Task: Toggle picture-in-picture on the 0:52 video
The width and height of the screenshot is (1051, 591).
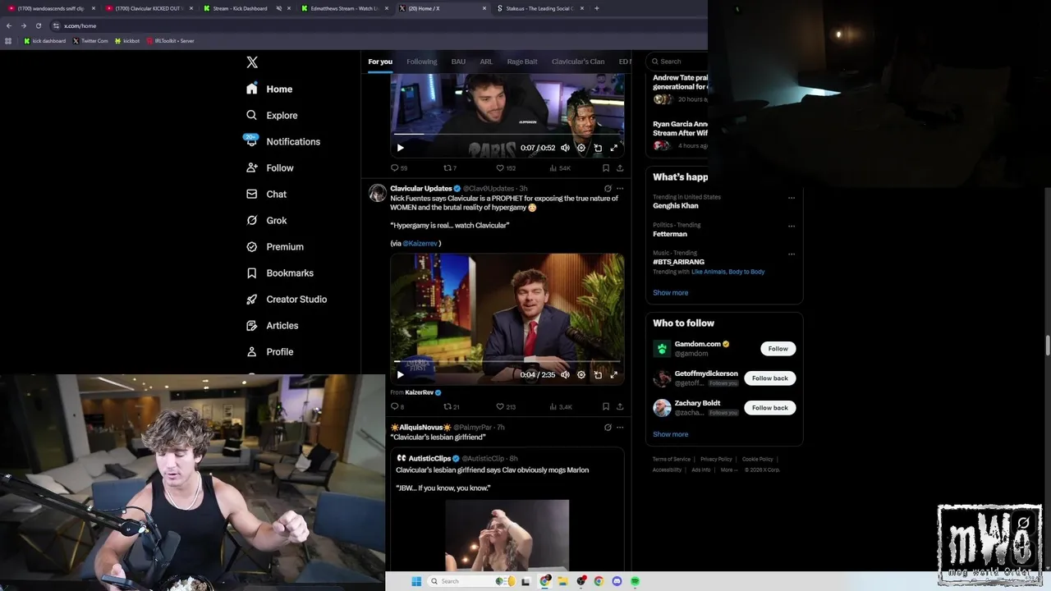Action: click(x=598, y=148)
